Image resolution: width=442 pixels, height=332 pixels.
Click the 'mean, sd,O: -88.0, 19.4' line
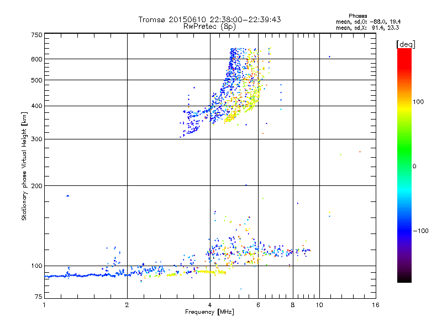pyautogui.click(x=368, y=22)
